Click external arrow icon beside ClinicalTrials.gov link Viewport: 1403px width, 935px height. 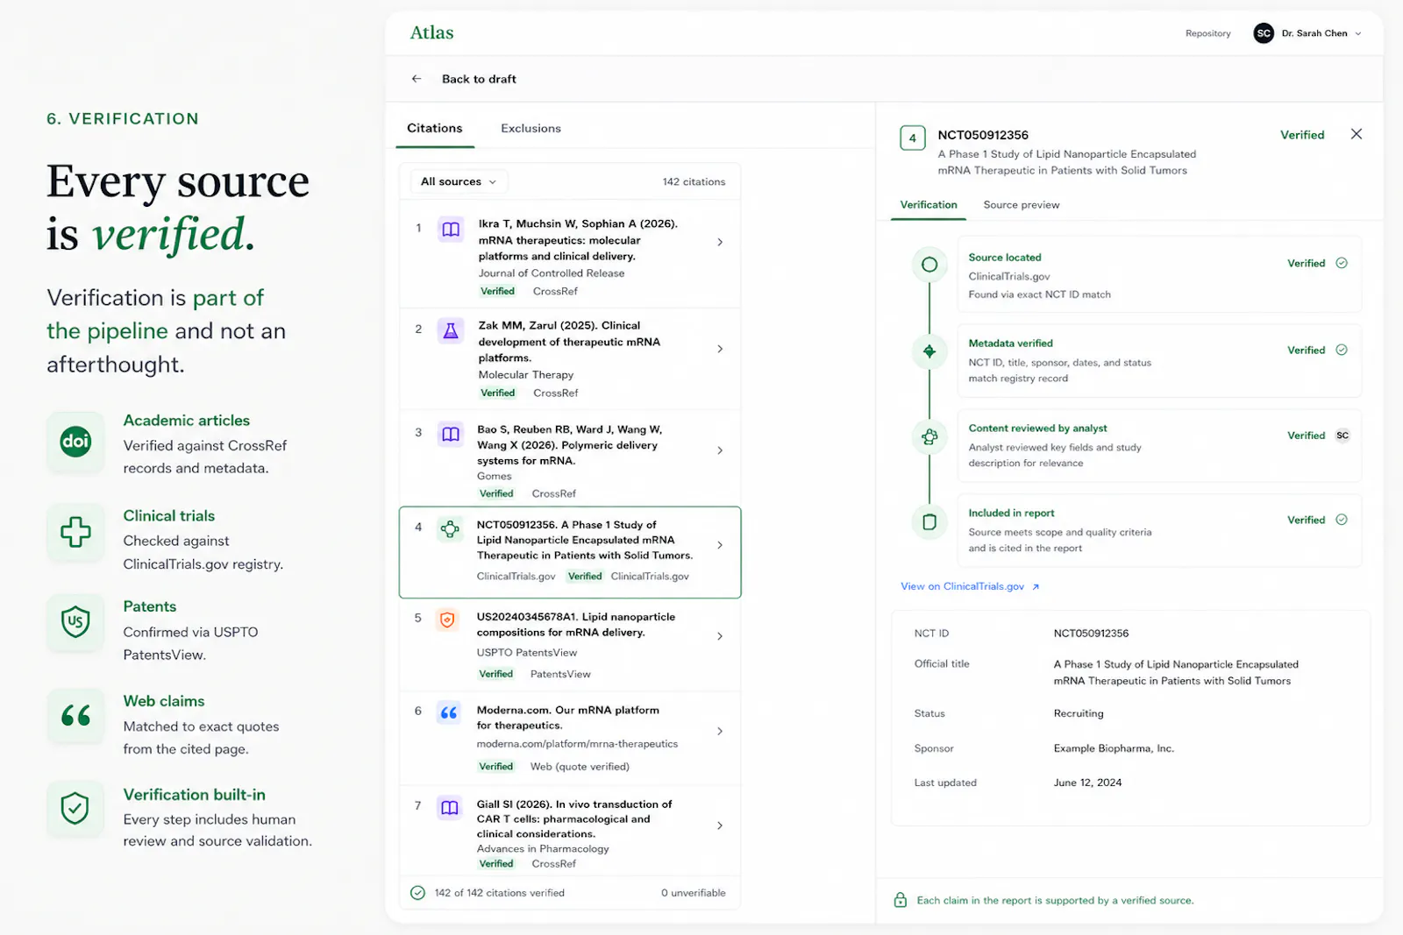point(1036,587)
